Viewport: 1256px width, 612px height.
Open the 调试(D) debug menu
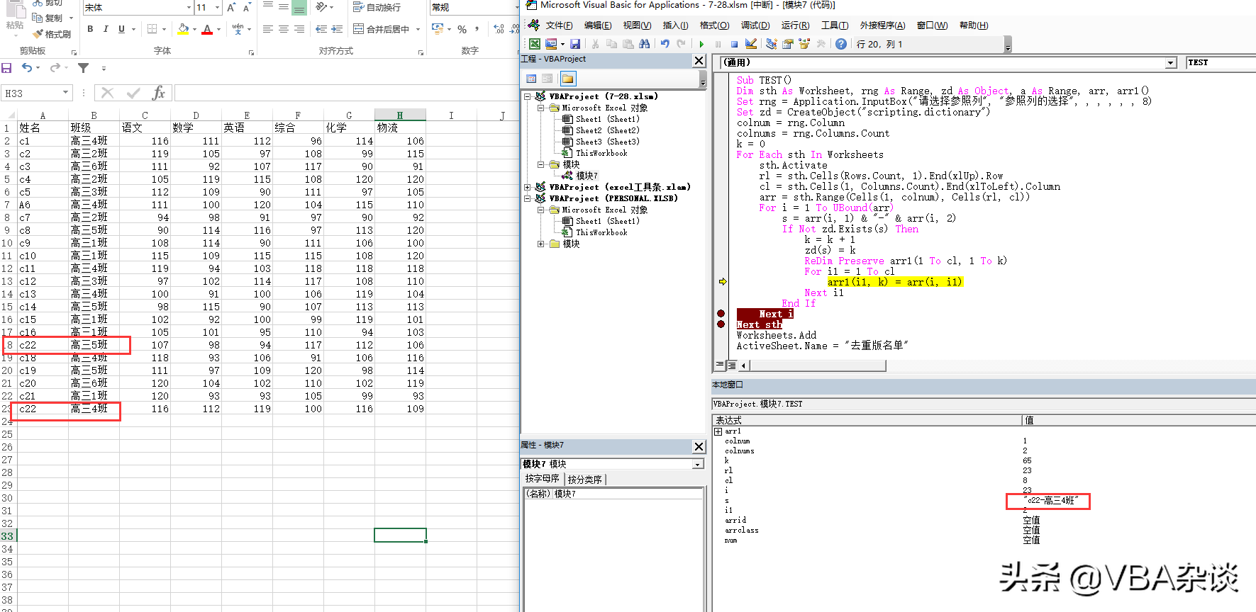pyautogui.click(x=755, y=25)
